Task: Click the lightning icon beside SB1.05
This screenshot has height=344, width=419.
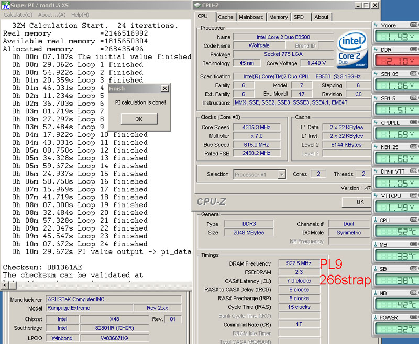Action: [x=376, y=74]
